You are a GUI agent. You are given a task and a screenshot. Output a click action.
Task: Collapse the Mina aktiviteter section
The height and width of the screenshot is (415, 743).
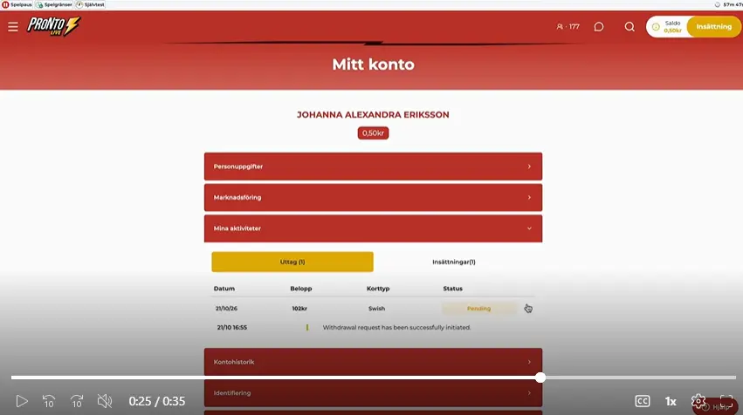[x=373, y=228]
